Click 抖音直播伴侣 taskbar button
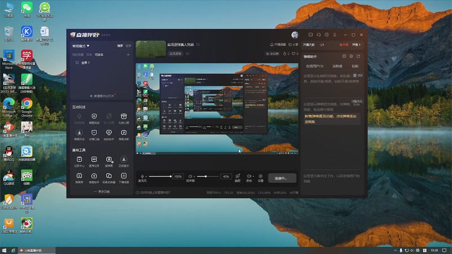Image resolution: width=452 pixels, height=254 pixels. pos(37,251)
